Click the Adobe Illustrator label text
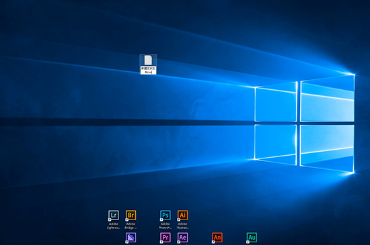 pos(182,226)
